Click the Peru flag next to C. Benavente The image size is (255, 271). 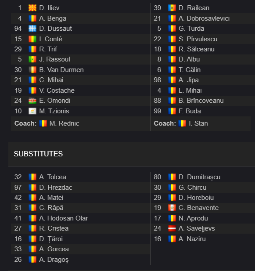[172, 208]
